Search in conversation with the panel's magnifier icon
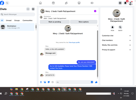This screenshot has height=100, width=136. coord(120,27)
